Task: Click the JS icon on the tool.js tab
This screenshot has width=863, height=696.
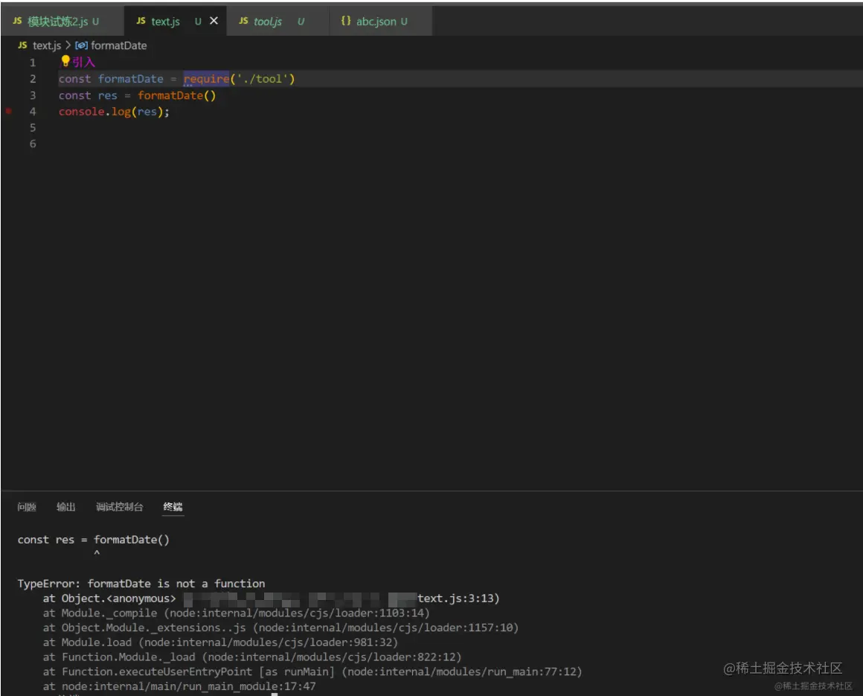Action: pyautogui.click(x=242, y=21)
